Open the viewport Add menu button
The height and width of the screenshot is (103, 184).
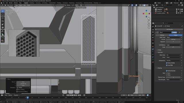pos(24,5)
